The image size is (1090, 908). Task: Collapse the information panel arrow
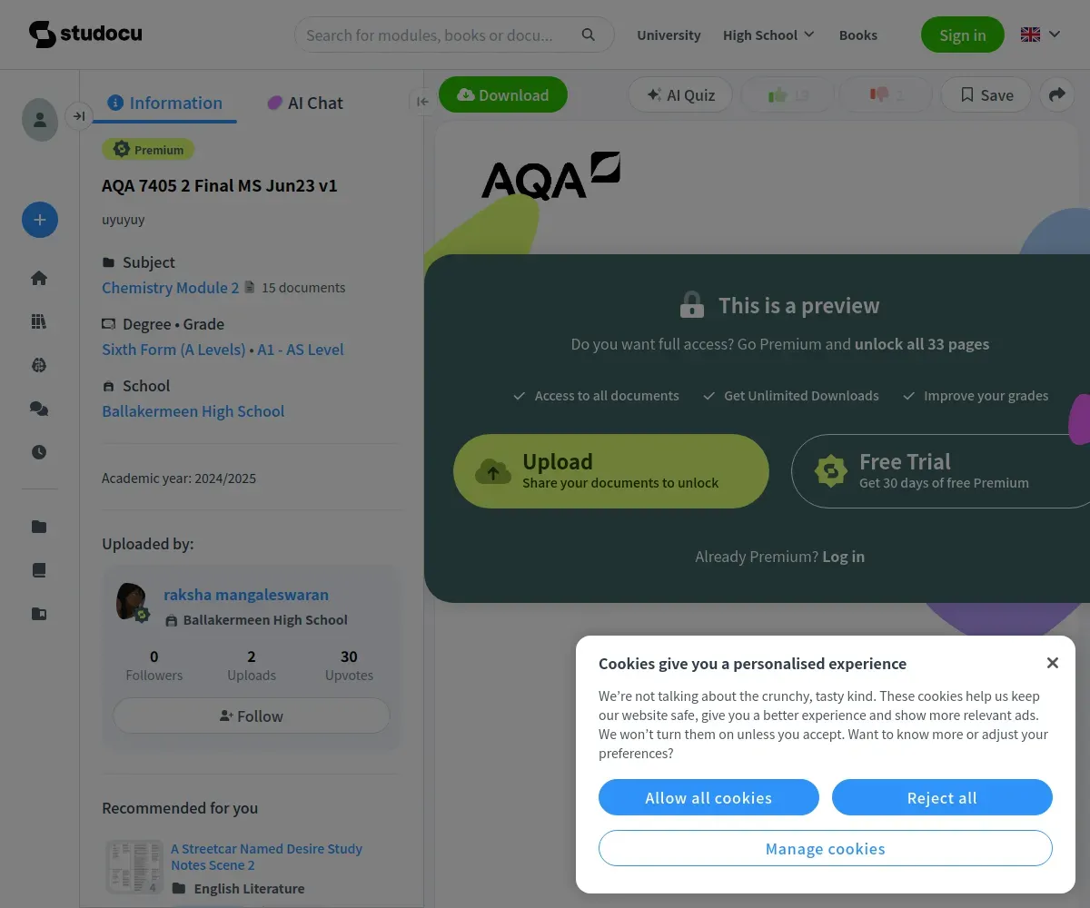tap(422, 101)
